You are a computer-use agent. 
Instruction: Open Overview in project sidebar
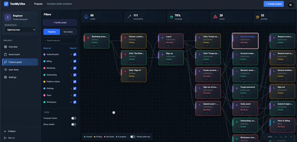click(20, 47)
